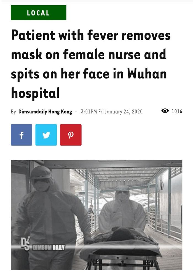Click the article headline text
The height and width of the screenshot is (273, 193).
(x=91, y=64)
